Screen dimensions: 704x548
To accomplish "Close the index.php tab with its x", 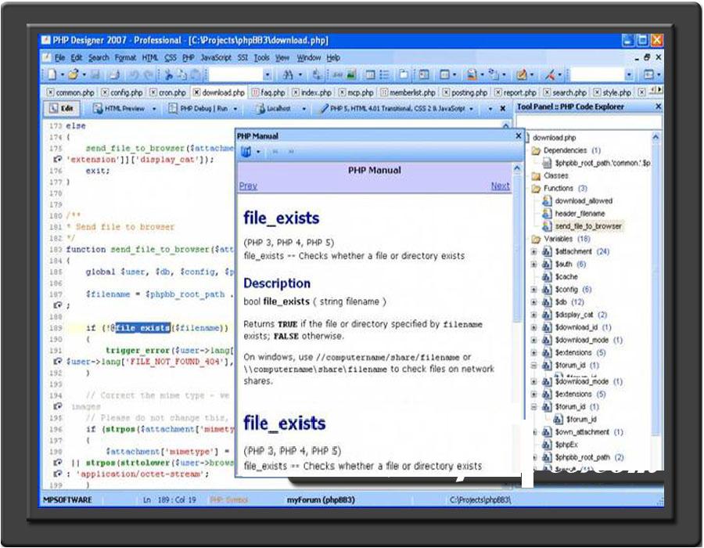I will coord(296,92).
